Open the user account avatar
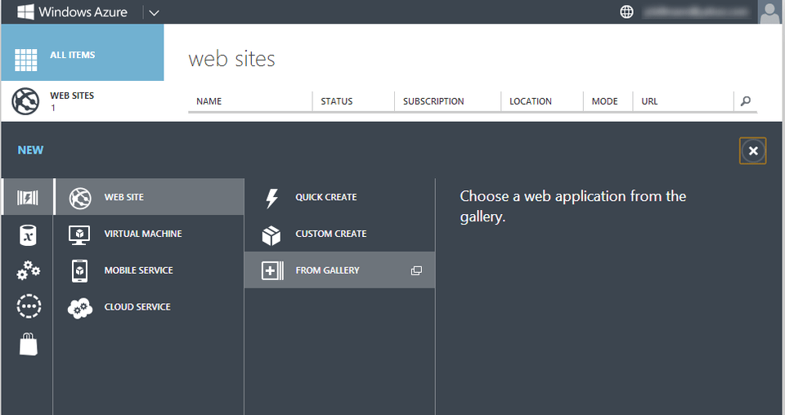This screenshot has width=785, height=415. click(770, 12)
